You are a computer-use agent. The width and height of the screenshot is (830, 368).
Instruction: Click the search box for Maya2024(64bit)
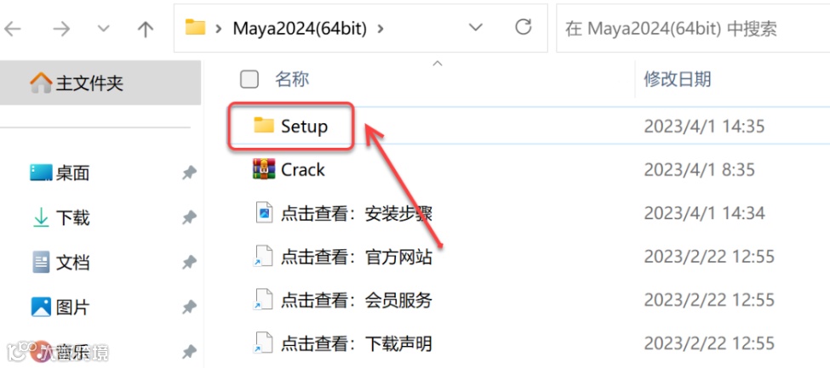(693, 29)
